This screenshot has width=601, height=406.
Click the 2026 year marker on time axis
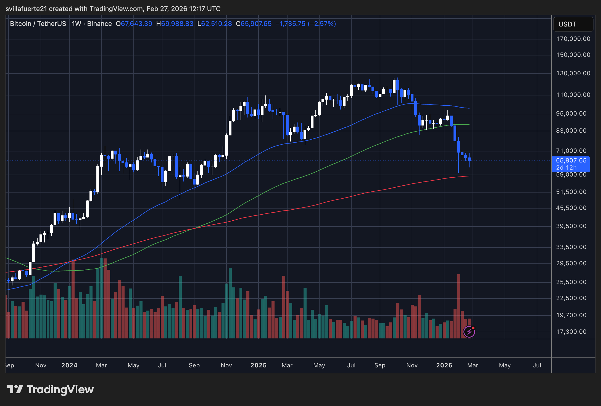[444, 365]
